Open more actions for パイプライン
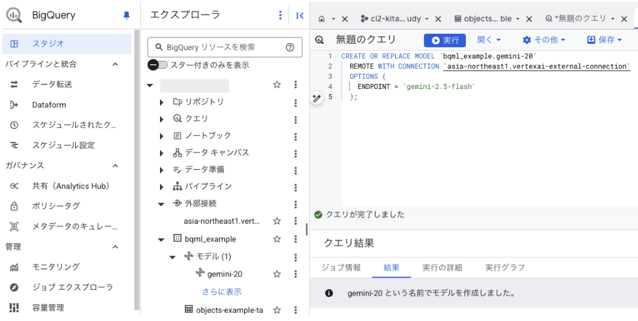Viewport: 638px width, 321px height. click(x=296, y=187)
